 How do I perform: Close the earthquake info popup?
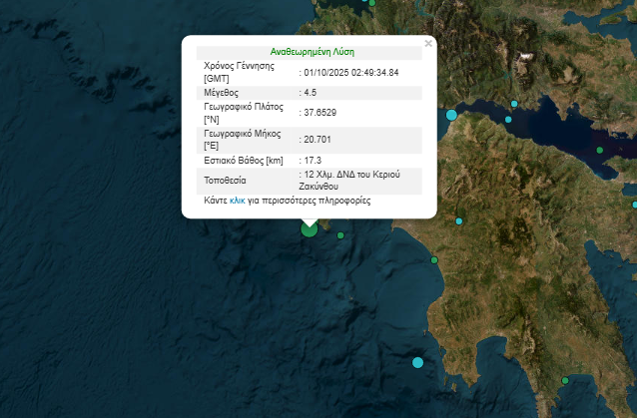[x=428, y=44]
